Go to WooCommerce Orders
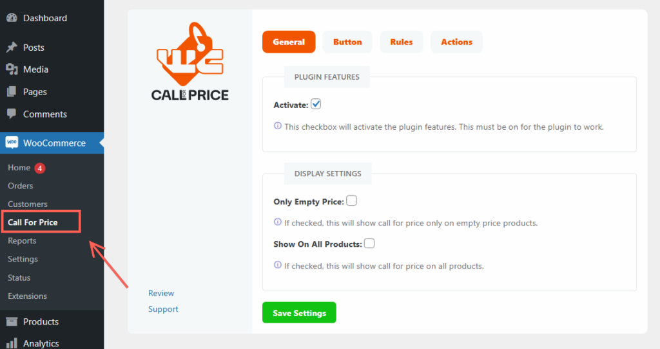 coord(20,186)
